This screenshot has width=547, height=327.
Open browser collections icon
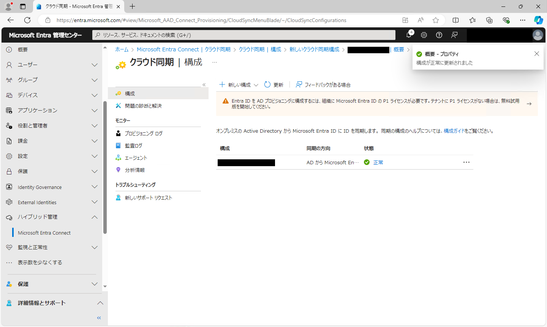tap(489, 20)
